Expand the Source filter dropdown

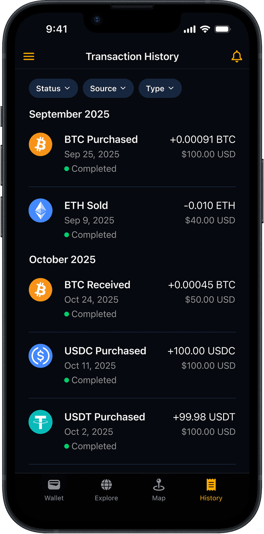pyautogui.click(x=108, y=88)
